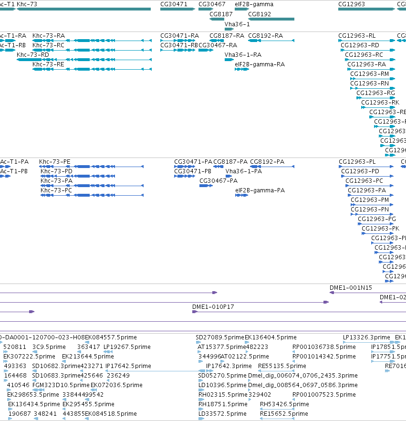Click the Vha36-1-PA protein label

[x=244, y=171]
